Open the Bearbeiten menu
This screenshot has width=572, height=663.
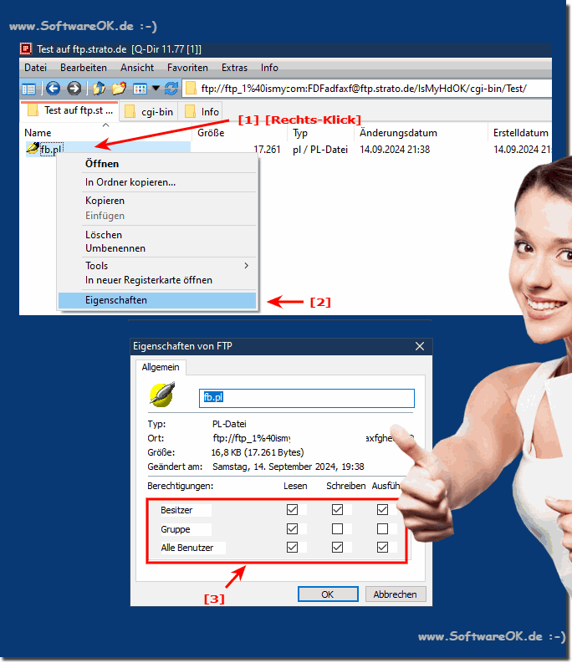pos(84,68)
